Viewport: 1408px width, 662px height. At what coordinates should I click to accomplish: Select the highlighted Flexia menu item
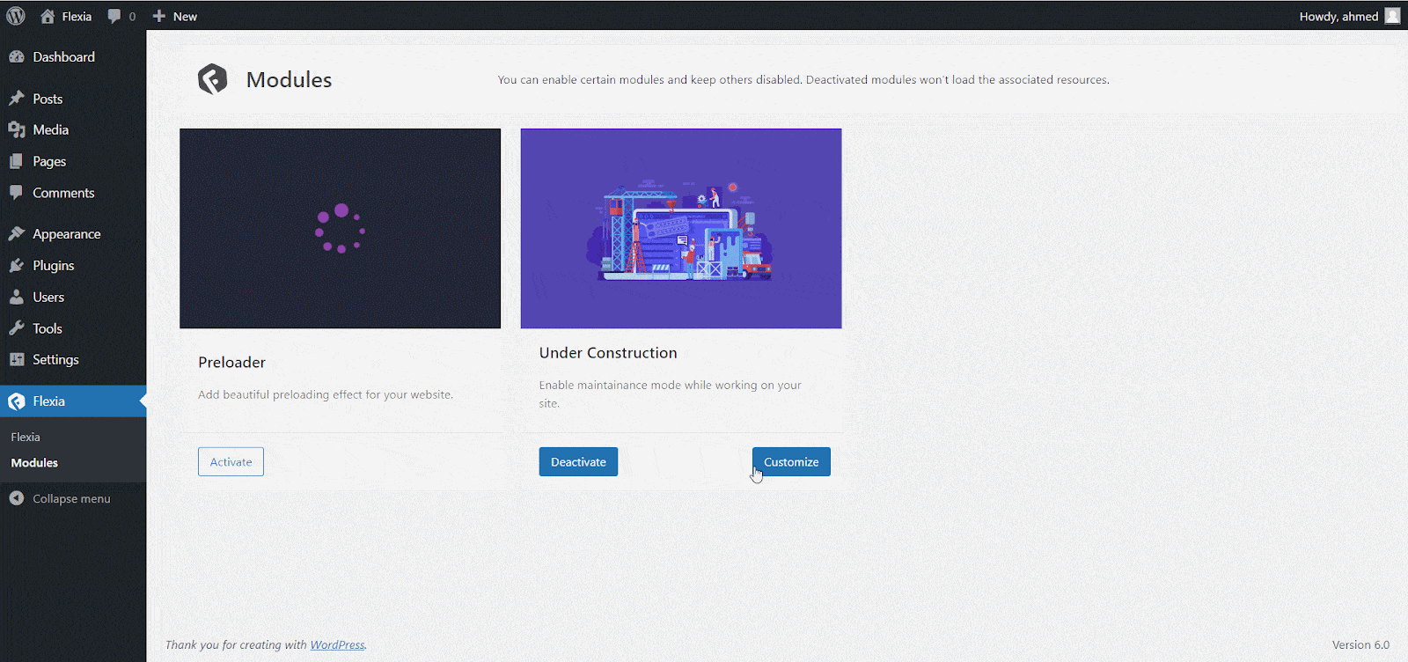[x=73, y=401]
